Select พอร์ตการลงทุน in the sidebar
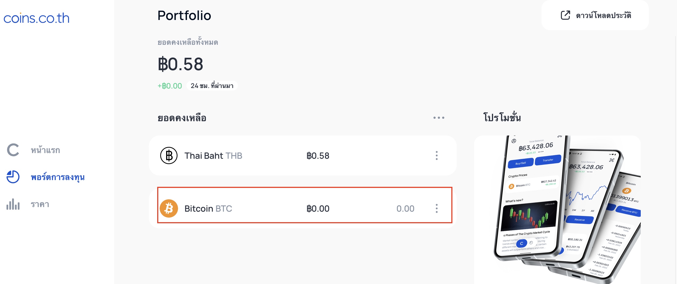Image resolution: width=677 pixels, height=284 pixels. click(x=58, y=177)
